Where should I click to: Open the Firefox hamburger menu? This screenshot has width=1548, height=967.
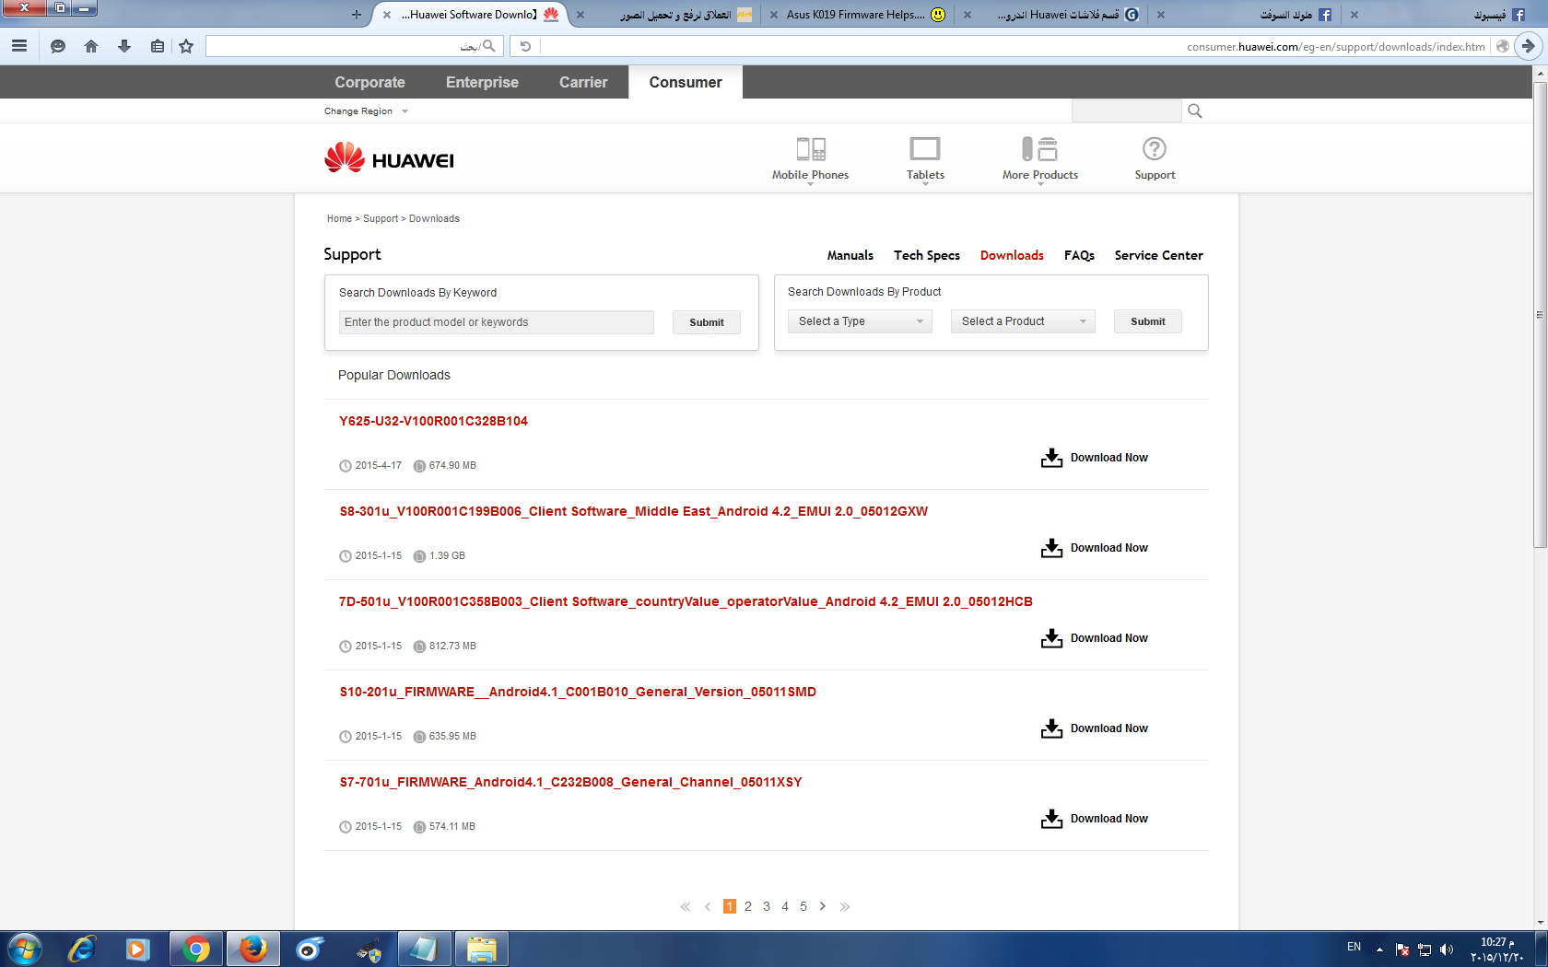coord(19,46)
